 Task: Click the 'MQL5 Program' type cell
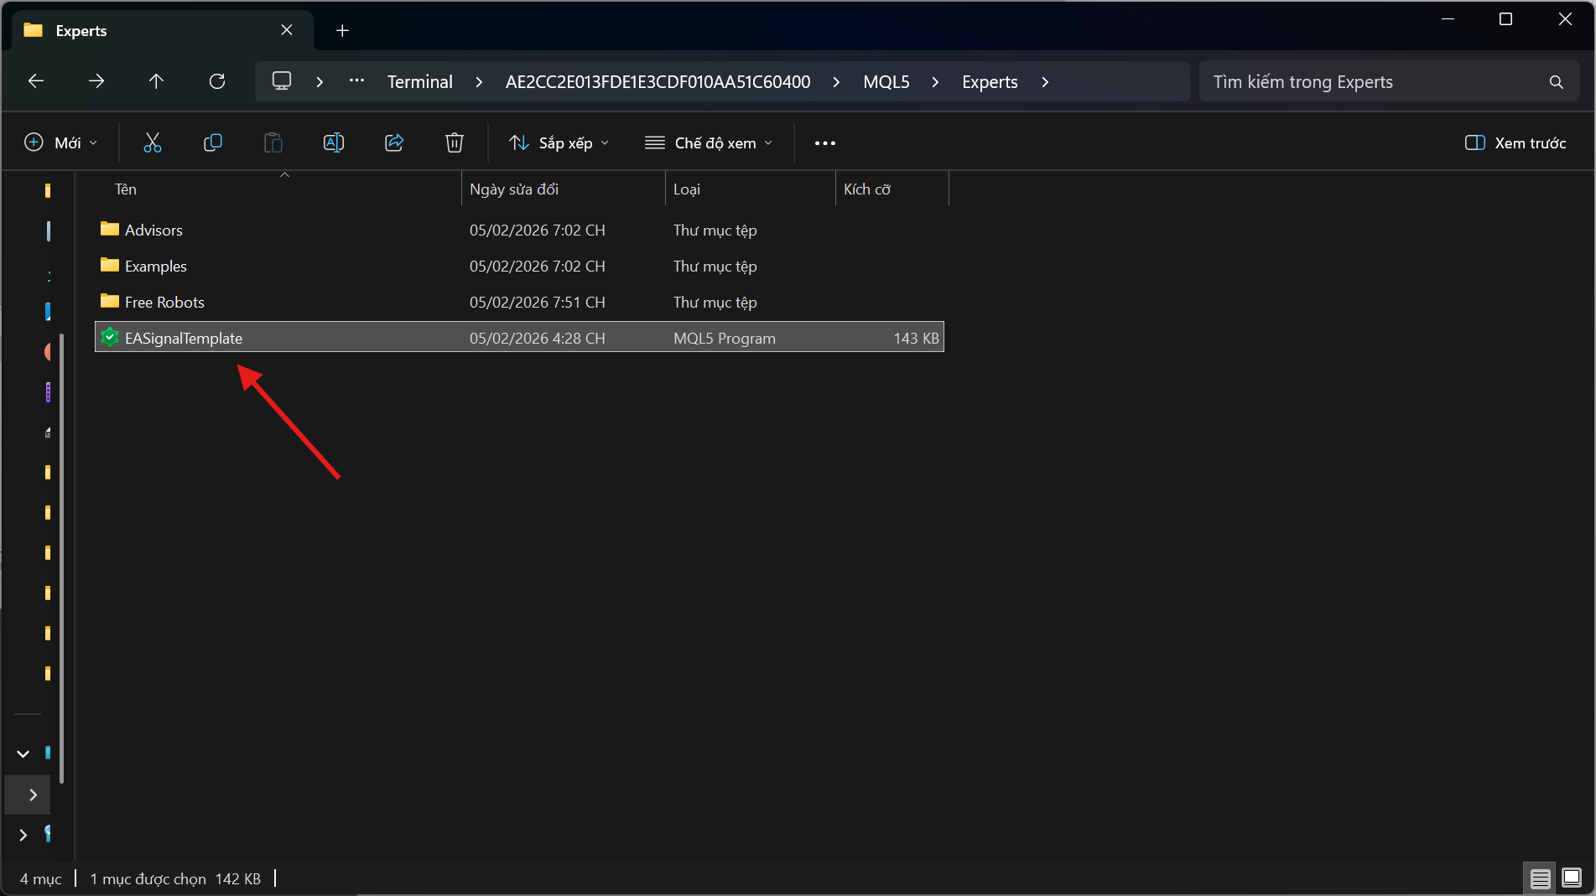tap(725, 338)
